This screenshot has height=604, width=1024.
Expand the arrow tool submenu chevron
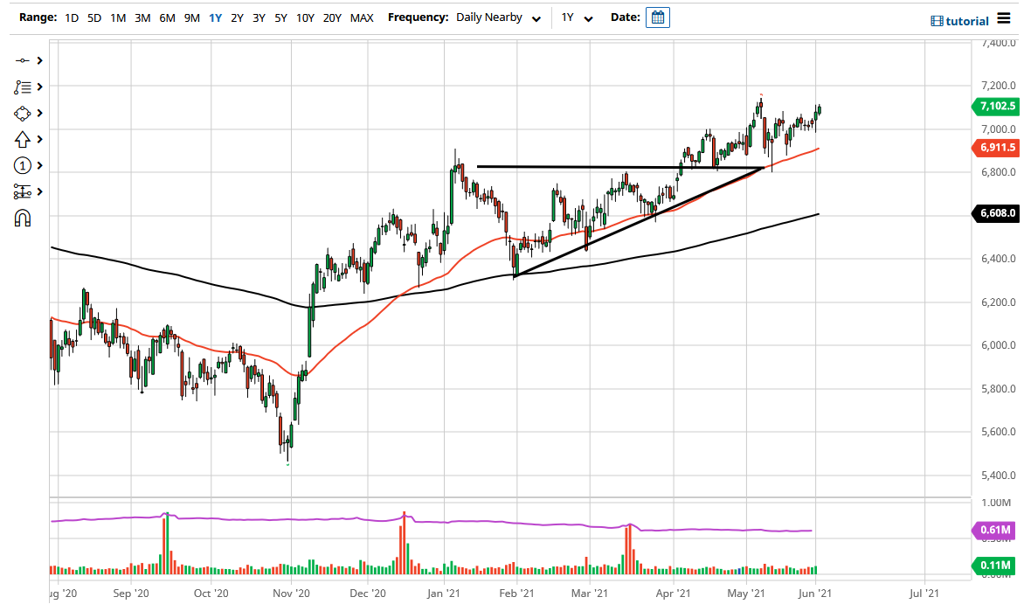(41, 139)
